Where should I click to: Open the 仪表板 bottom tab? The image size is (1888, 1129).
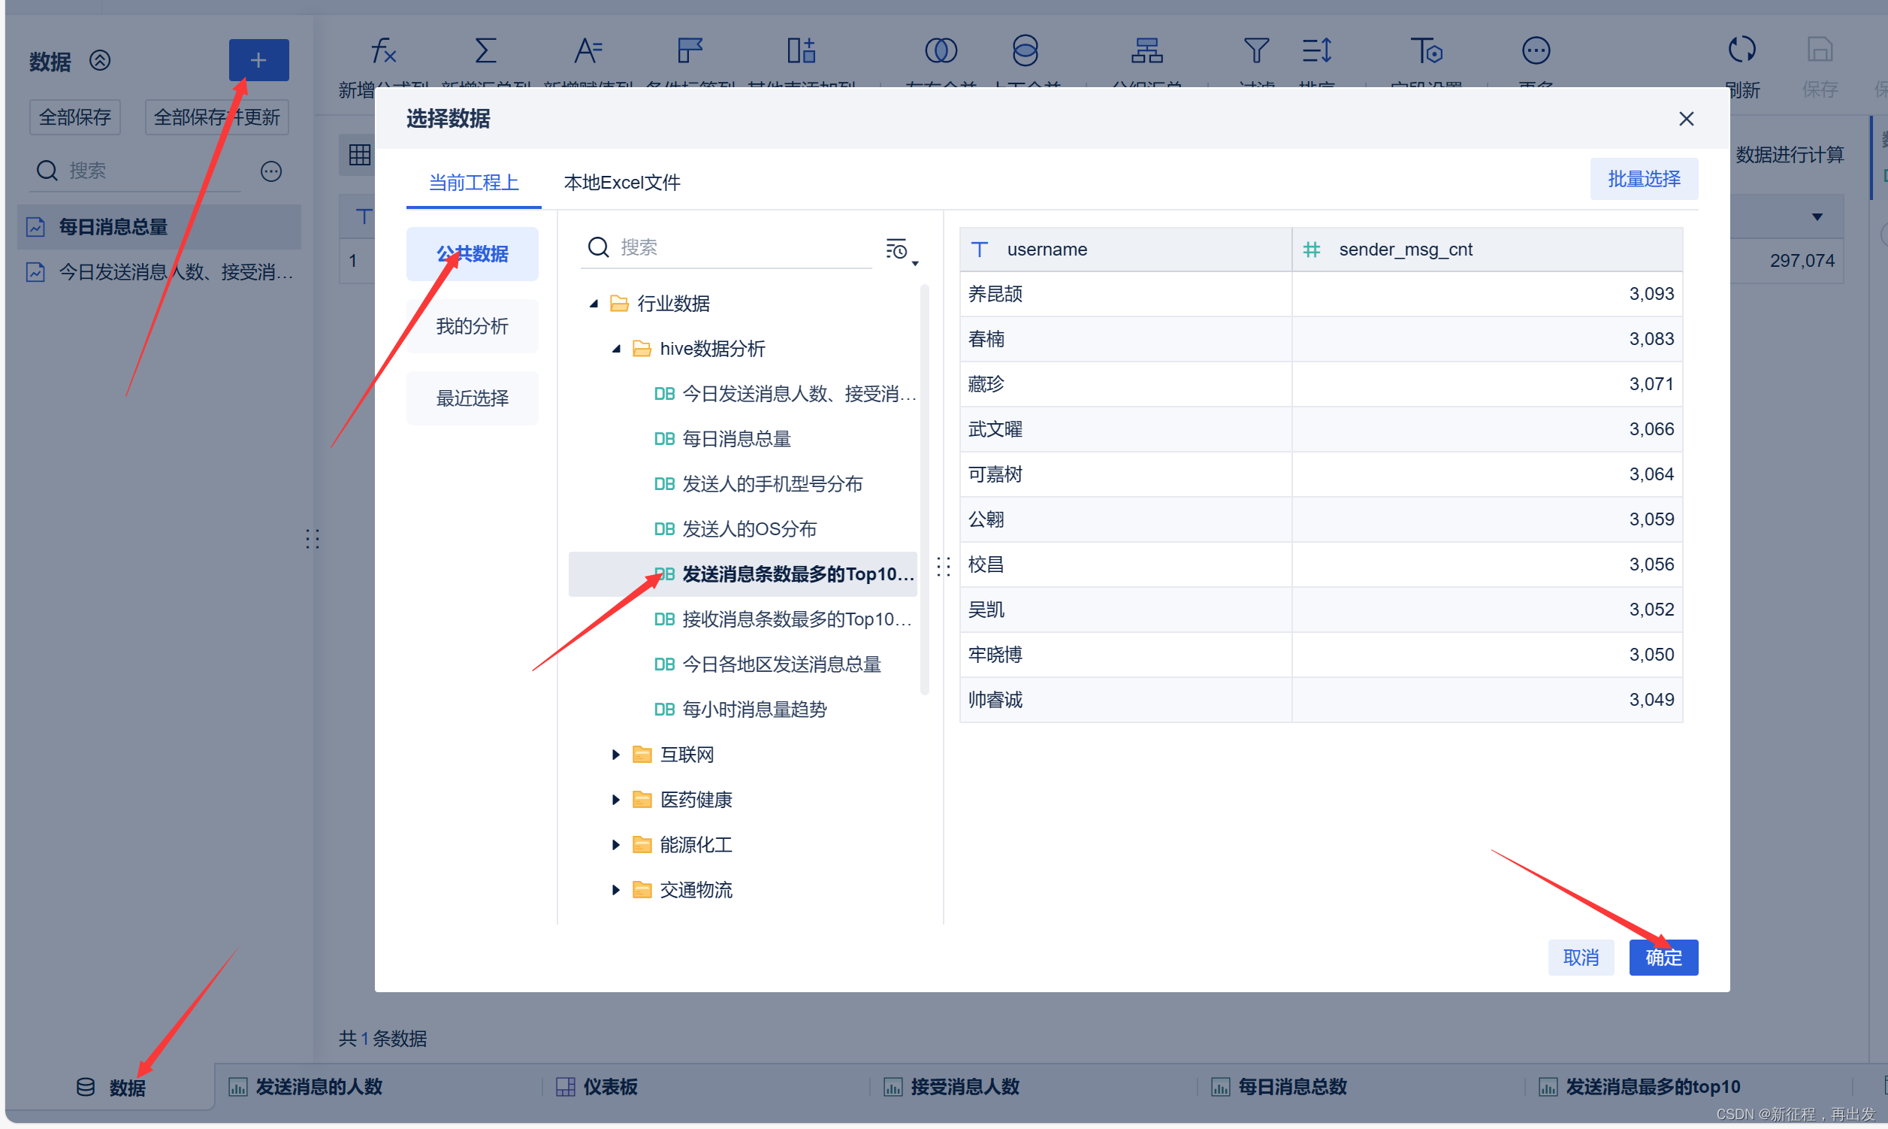[597, 1087]
